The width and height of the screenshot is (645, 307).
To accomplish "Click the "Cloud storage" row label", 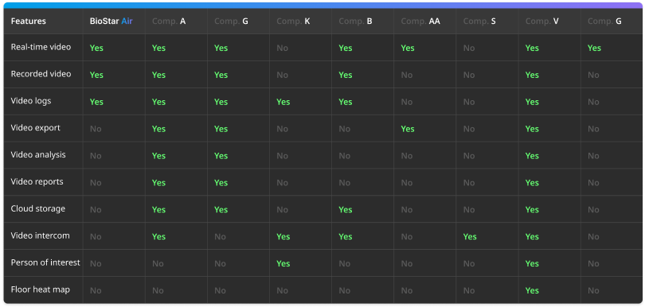I will pyautogui.click(x=38, y=209).
